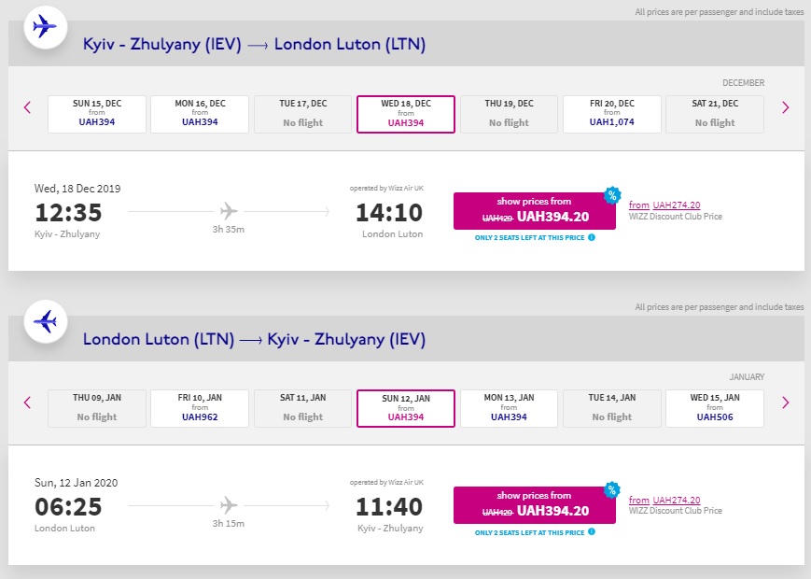Open outbound WIZZ Discount Club UAH274.20 link
This screenshot has height=579, width=811.
676,205
